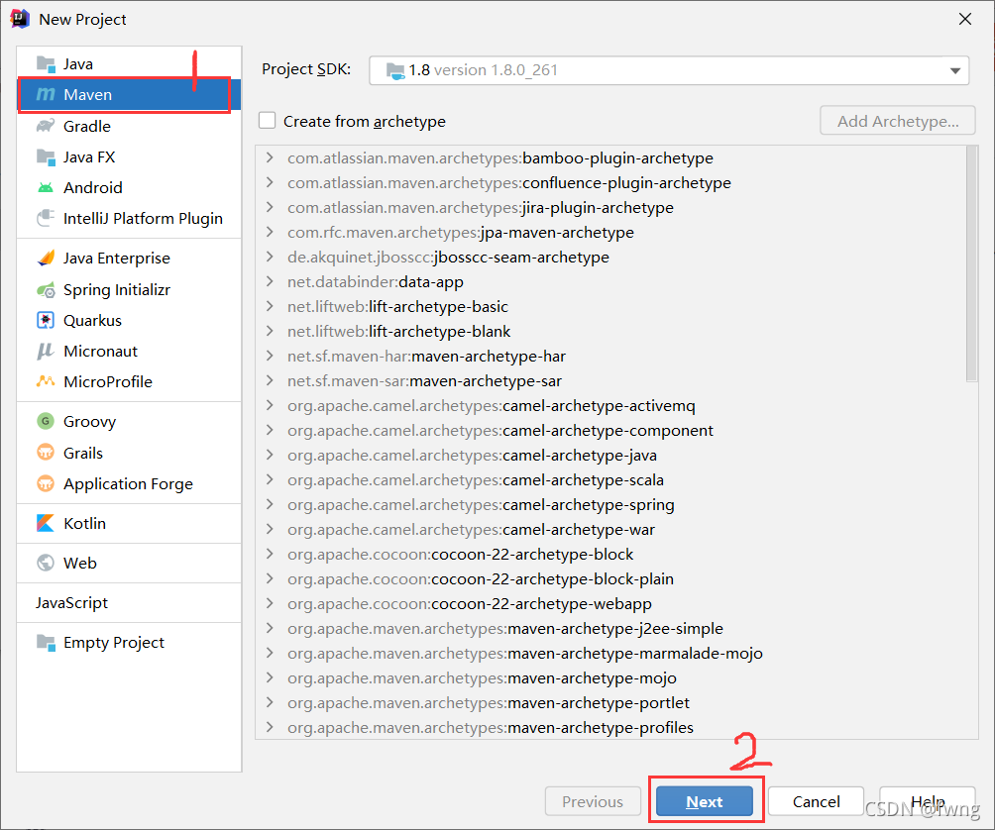Click the Java Enterprise flame icon

pyautogui.click(x=46, y=259)
